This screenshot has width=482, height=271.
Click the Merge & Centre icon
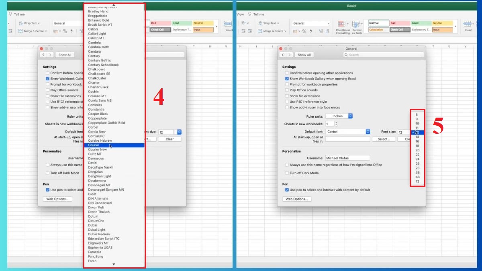[x=273, y=31]
